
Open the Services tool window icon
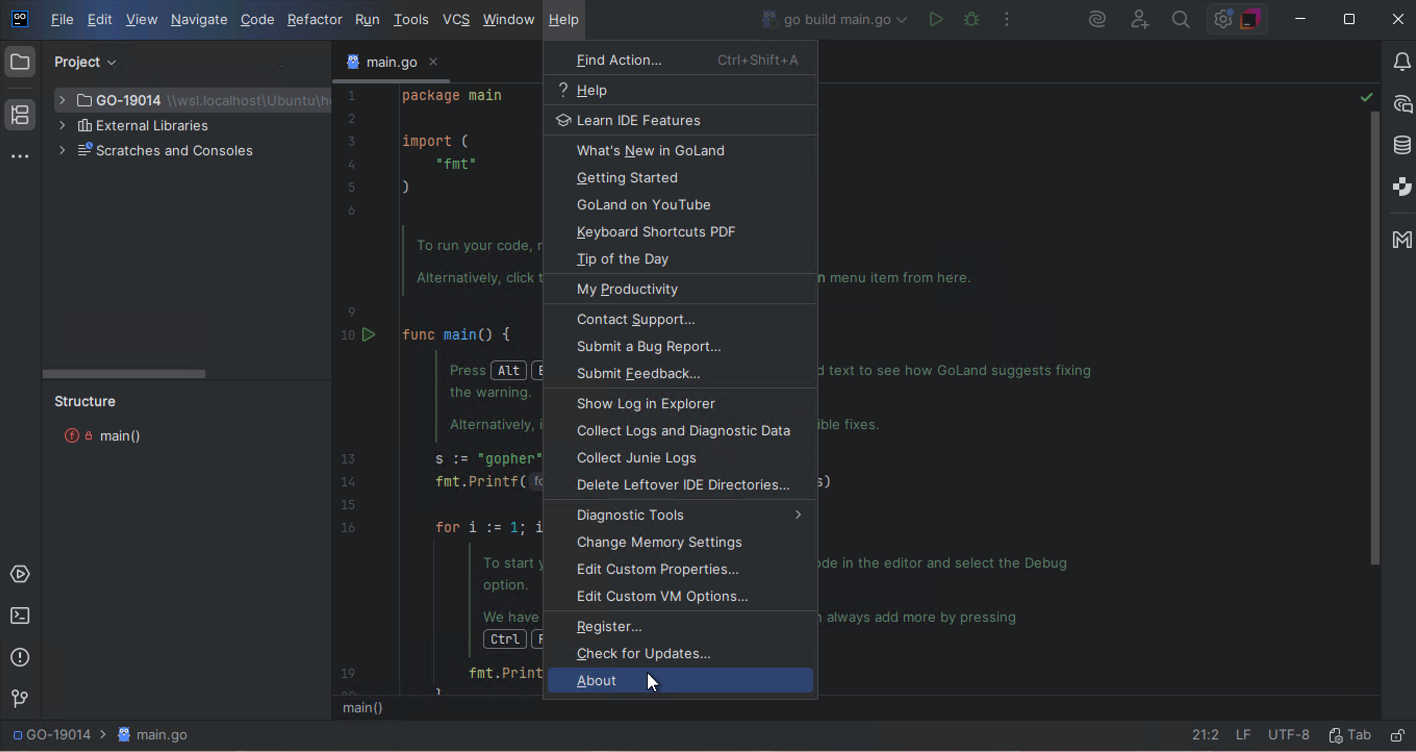click(20, 574)
